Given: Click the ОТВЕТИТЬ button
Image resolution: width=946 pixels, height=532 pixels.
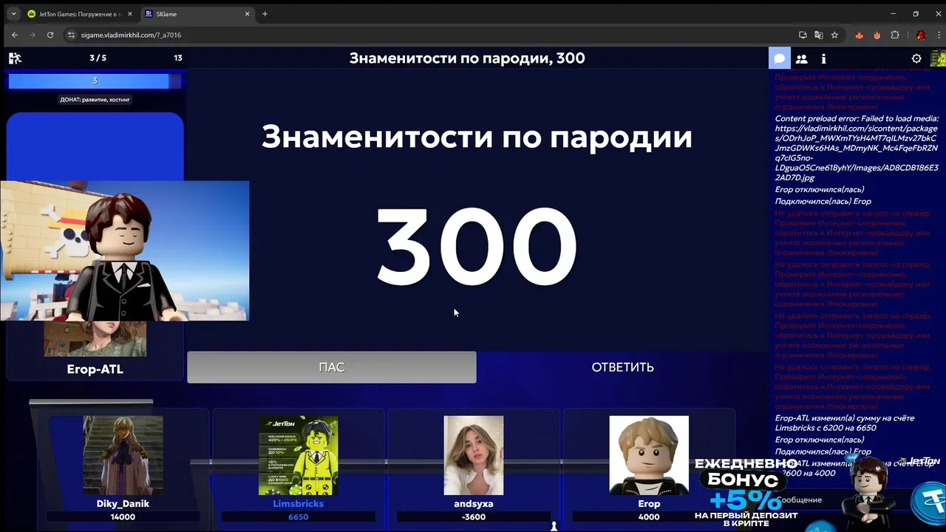Looking at the screenshot, I should pos(622,367).
